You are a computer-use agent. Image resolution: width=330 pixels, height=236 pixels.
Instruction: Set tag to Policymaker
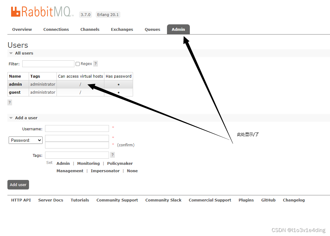[x=120, y=163]
